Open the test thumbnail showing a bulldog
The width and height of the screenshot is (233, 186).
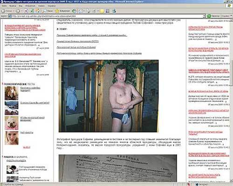(x=12, y=123)
